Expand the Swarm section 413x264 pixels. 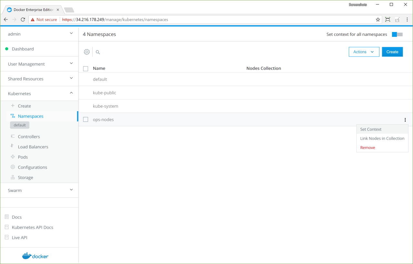(x=39, y=190)
